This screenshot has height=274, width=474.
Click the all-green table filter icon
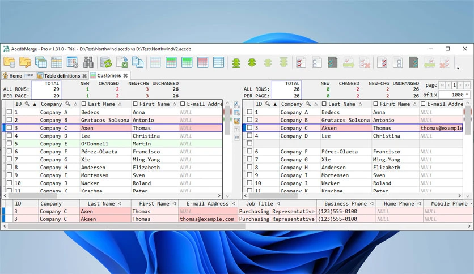point(187,62)
